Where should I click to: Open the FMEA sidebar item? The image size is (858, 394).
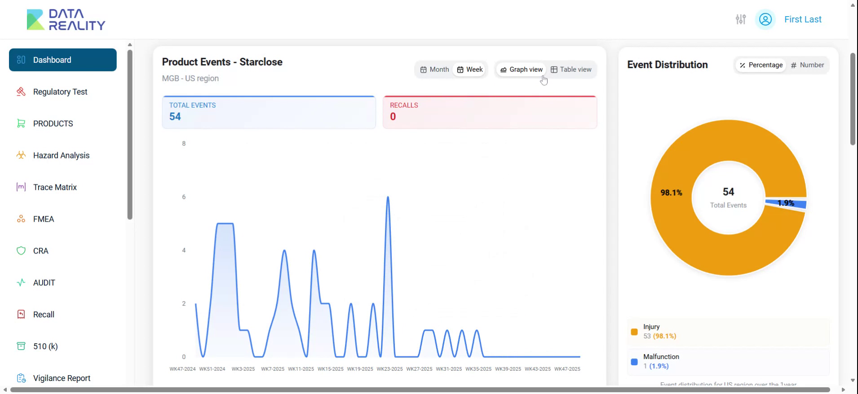(x=43, y=219)
